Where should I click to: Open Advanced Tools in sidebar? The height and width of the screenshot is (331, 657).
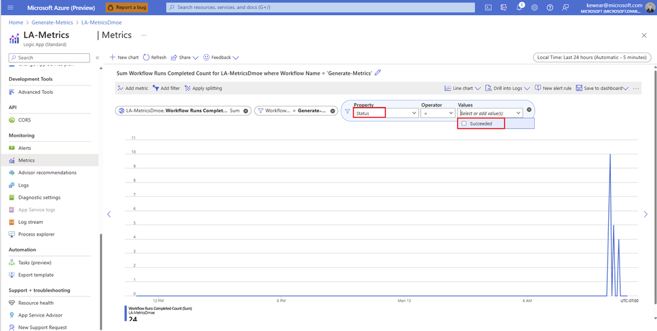tap(36, 92)
